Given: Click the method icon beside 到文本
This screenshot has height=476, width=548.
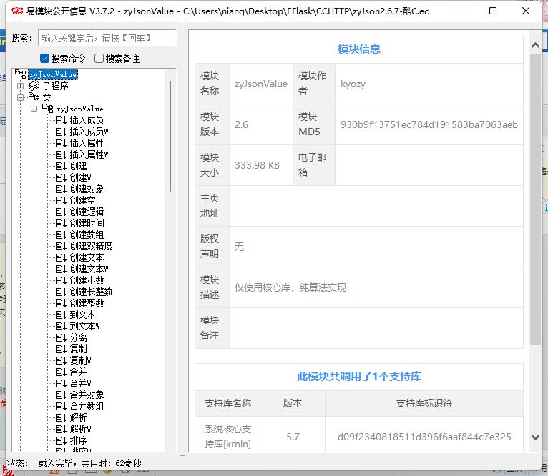Looking at the screenshot, I should (x=60, y=314).
